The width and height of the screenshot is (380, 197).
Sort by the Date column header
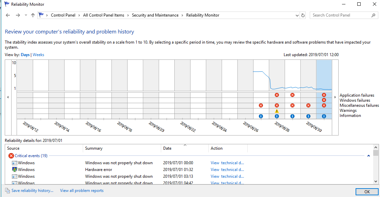click(185, 148)
